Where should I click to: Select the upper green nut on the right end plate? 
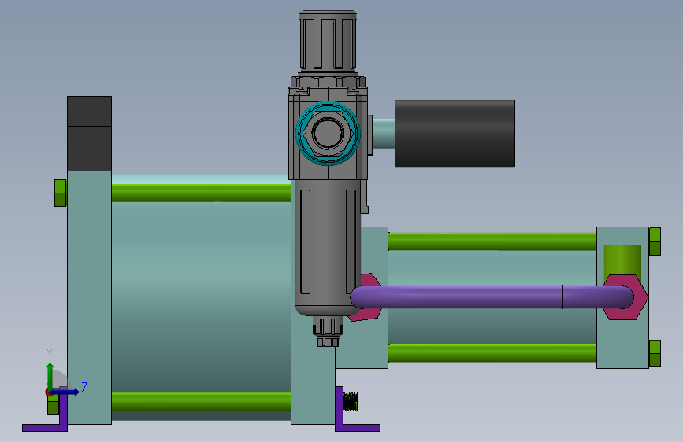655,241
